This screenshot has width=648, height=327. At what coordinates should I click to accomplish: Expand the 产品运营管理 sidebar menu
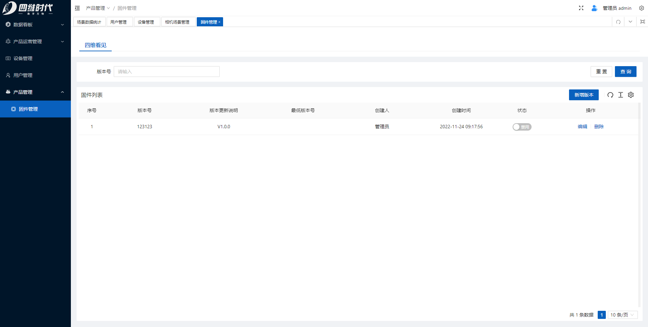35,42
